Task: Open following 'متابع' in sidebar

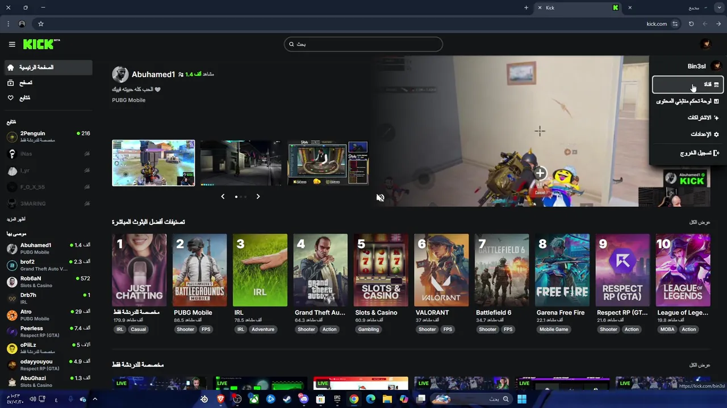Action: point(48,98)
